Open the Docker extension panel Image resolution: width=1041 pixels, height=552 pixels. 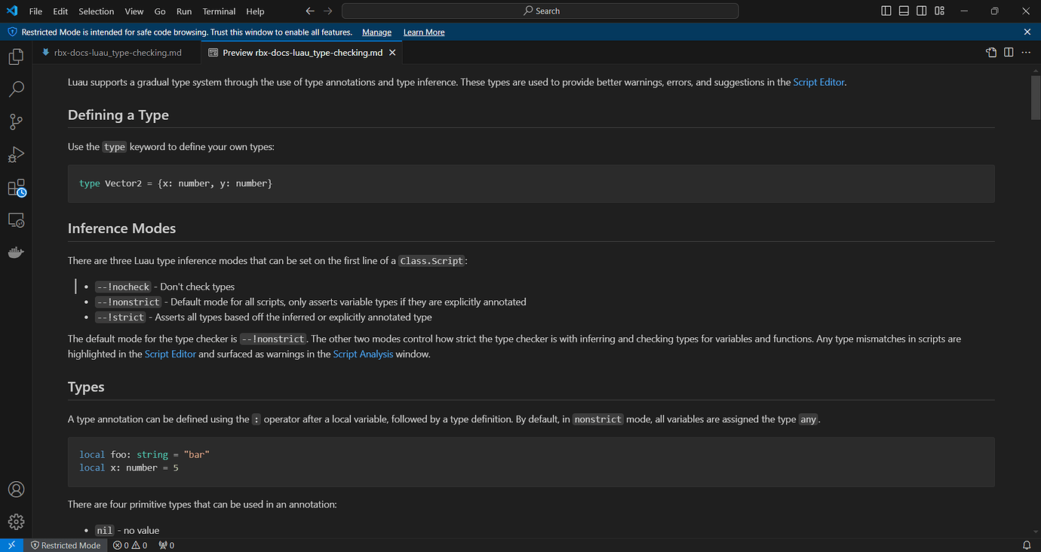(x=16, y=252)
